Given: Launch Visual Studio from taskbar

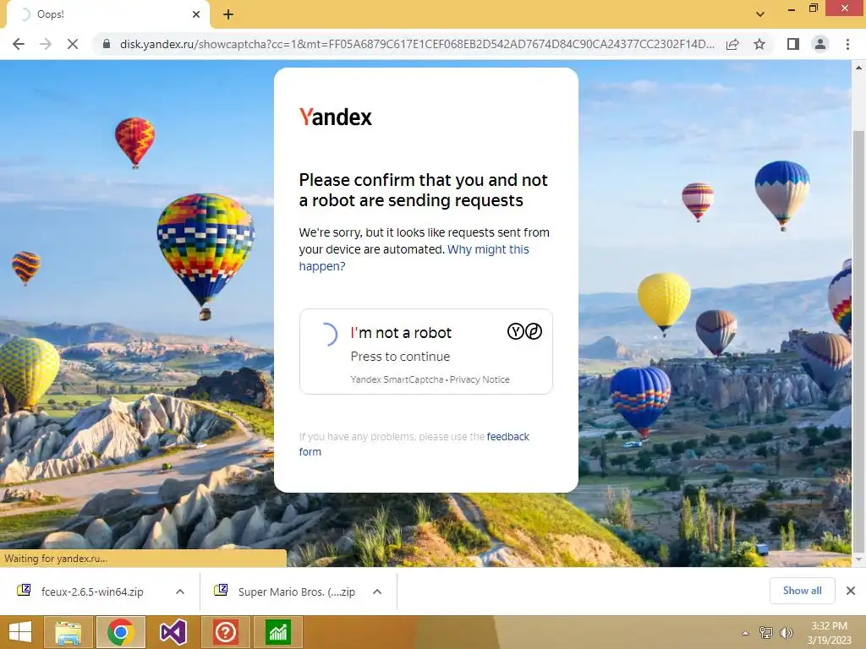Looking at the screenshot, I should coord(173,632).
